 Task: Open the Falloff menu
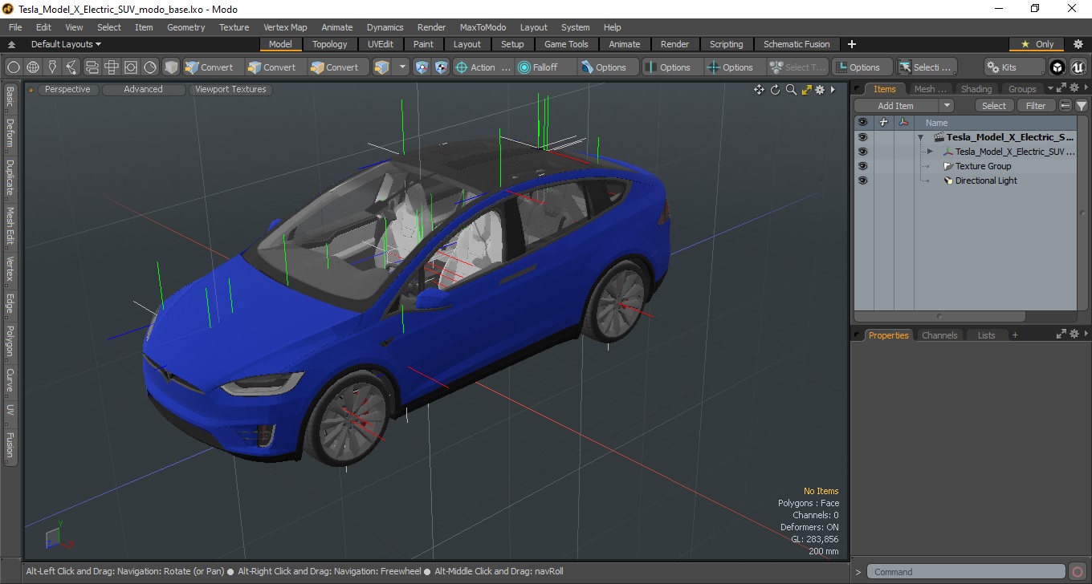coord(546,67)
